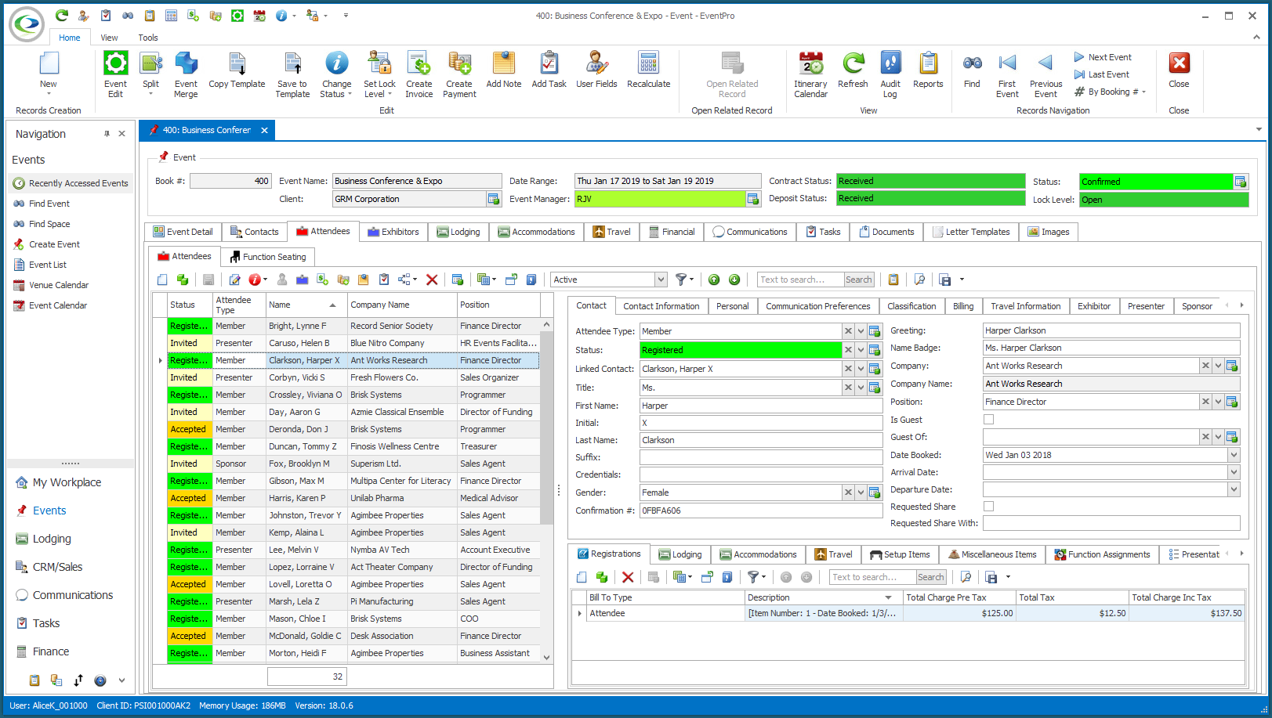
Task: Open Recently Accessed Events link
Action: point(71,183)
